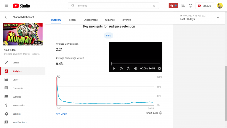The image size is (227, 128).
Task: Mute the video player volume
Action: click(136, 69)
